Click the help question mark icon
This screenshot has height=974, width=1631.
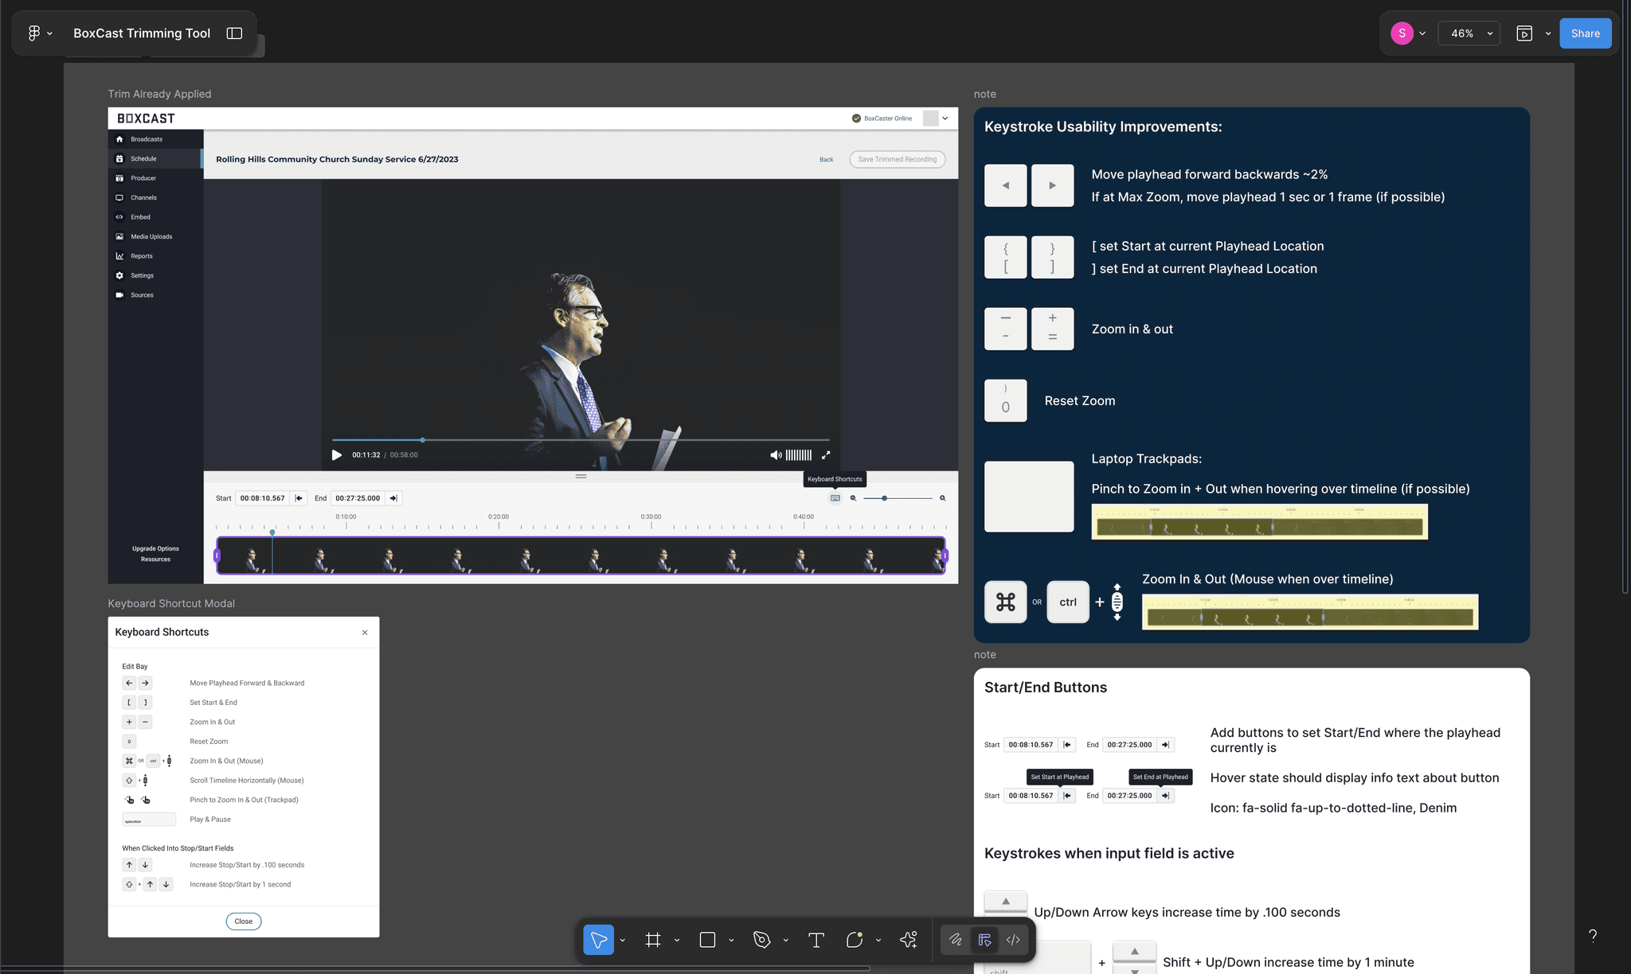[x=1592, y=936]
